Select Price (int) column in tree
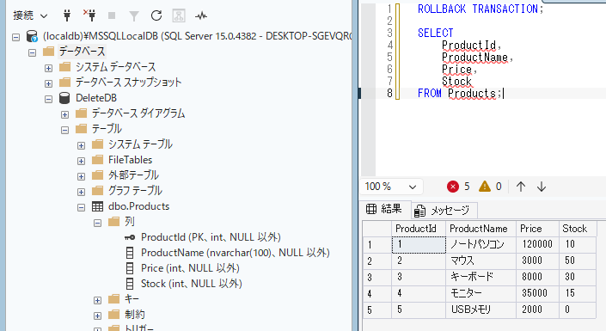This screenshot has height=331, width=606. pyautogui.click(x=190, y=268)
